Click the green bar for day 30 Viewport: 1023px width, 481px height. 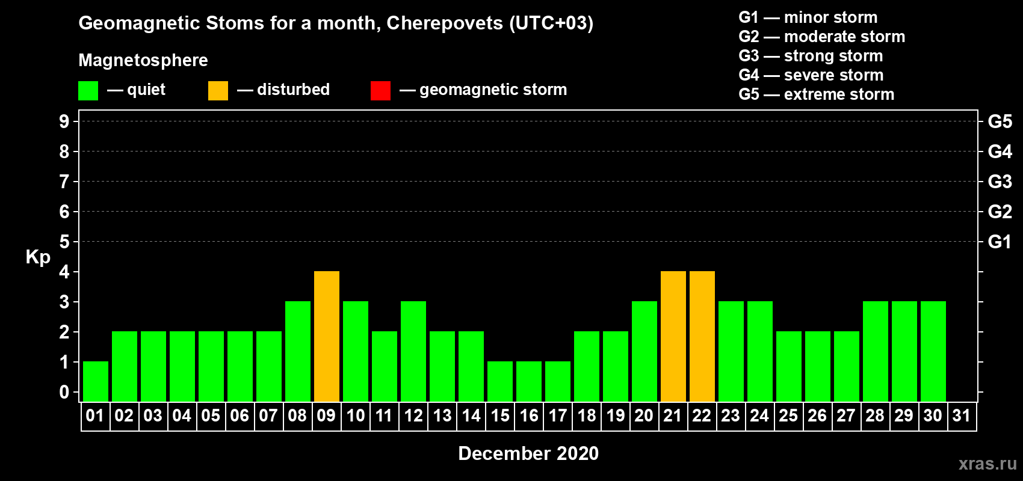point(933,352)
